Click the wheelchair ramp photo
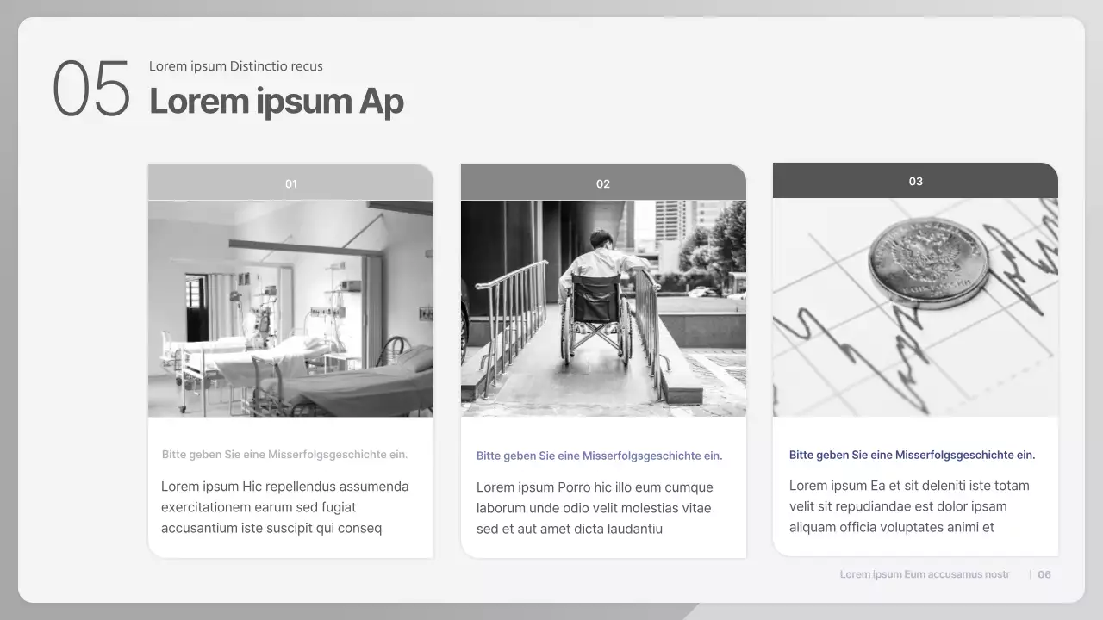The image size is (1103, 620). 603,308
